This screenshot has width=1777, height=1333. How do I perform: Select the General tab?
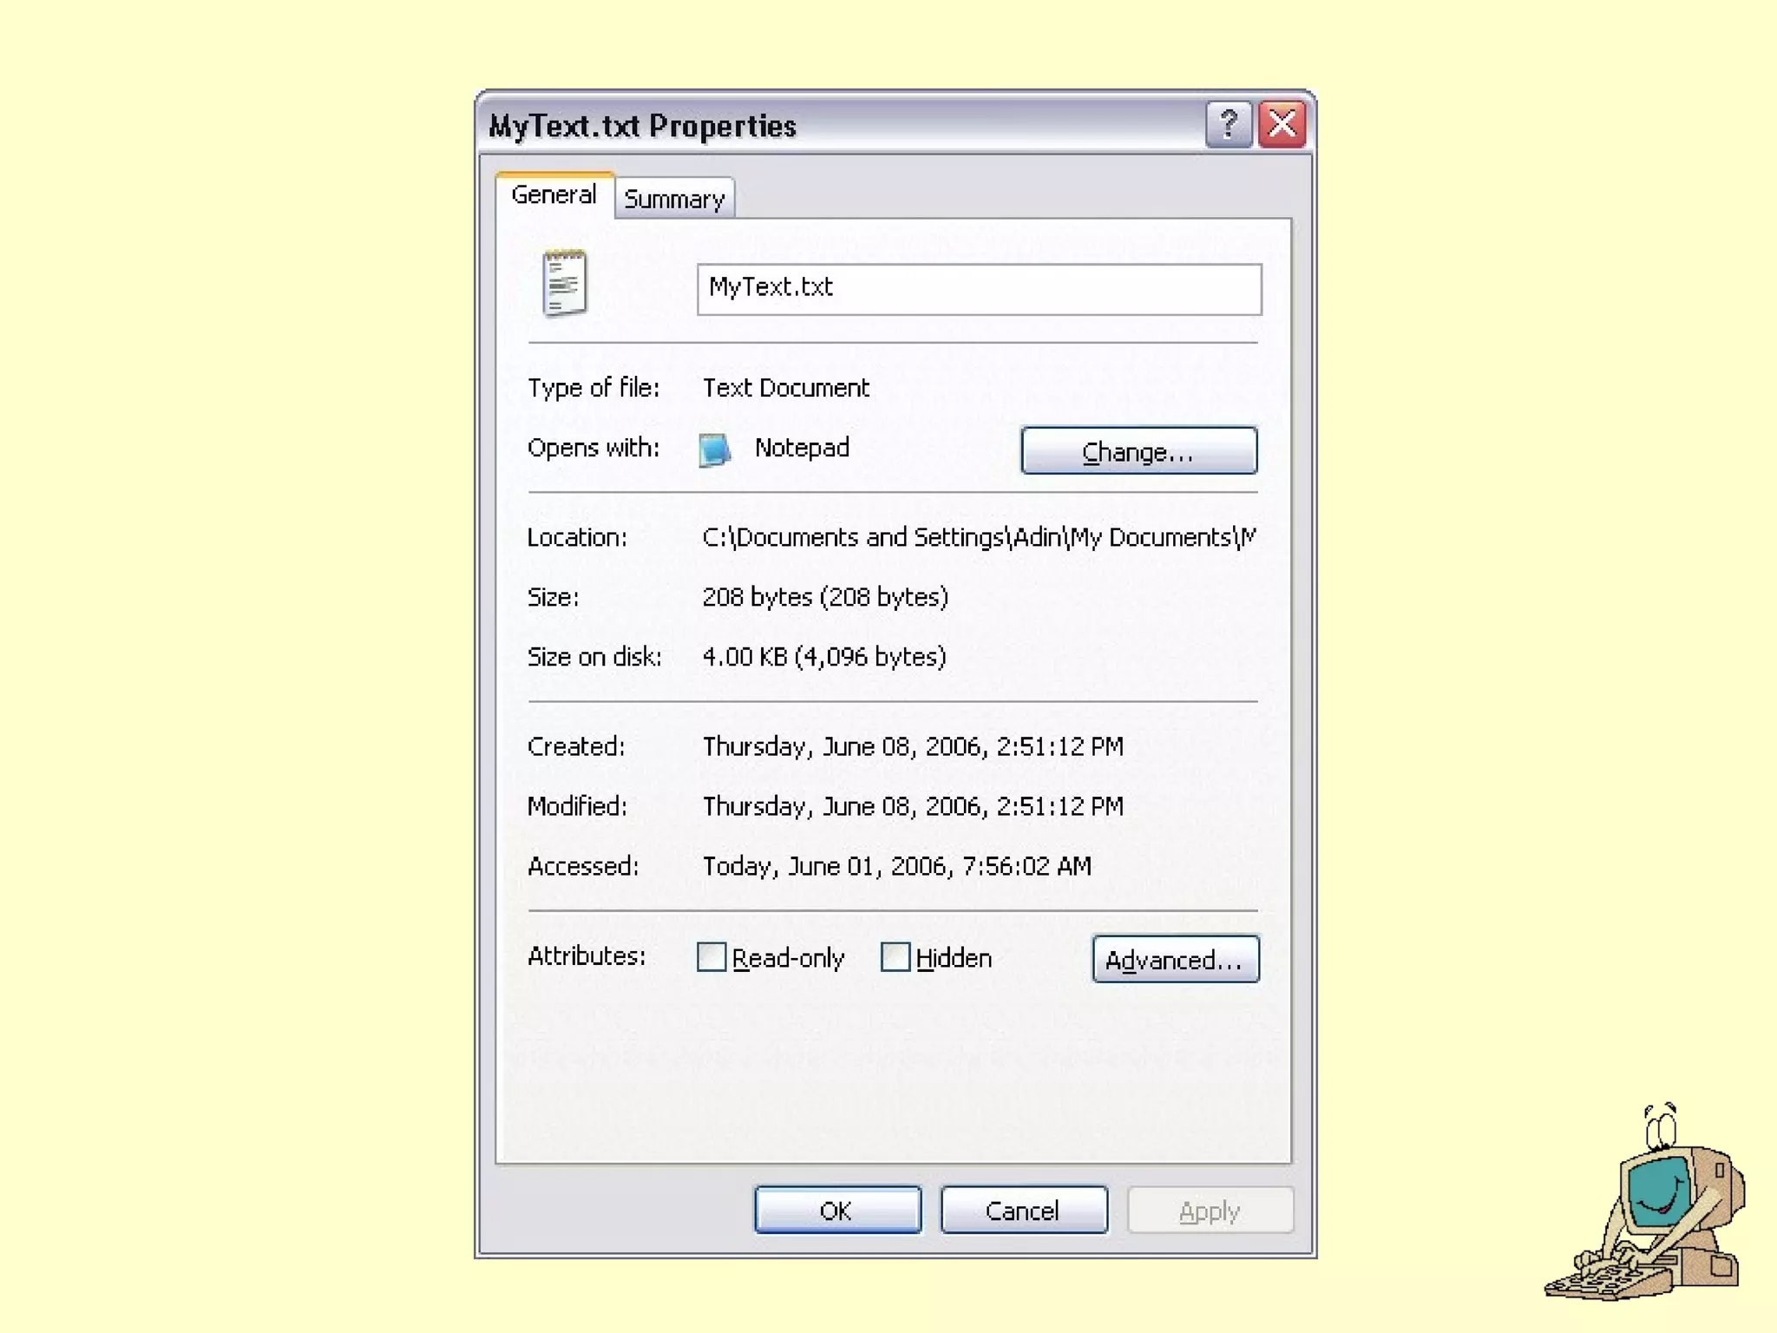coord(554,194)
